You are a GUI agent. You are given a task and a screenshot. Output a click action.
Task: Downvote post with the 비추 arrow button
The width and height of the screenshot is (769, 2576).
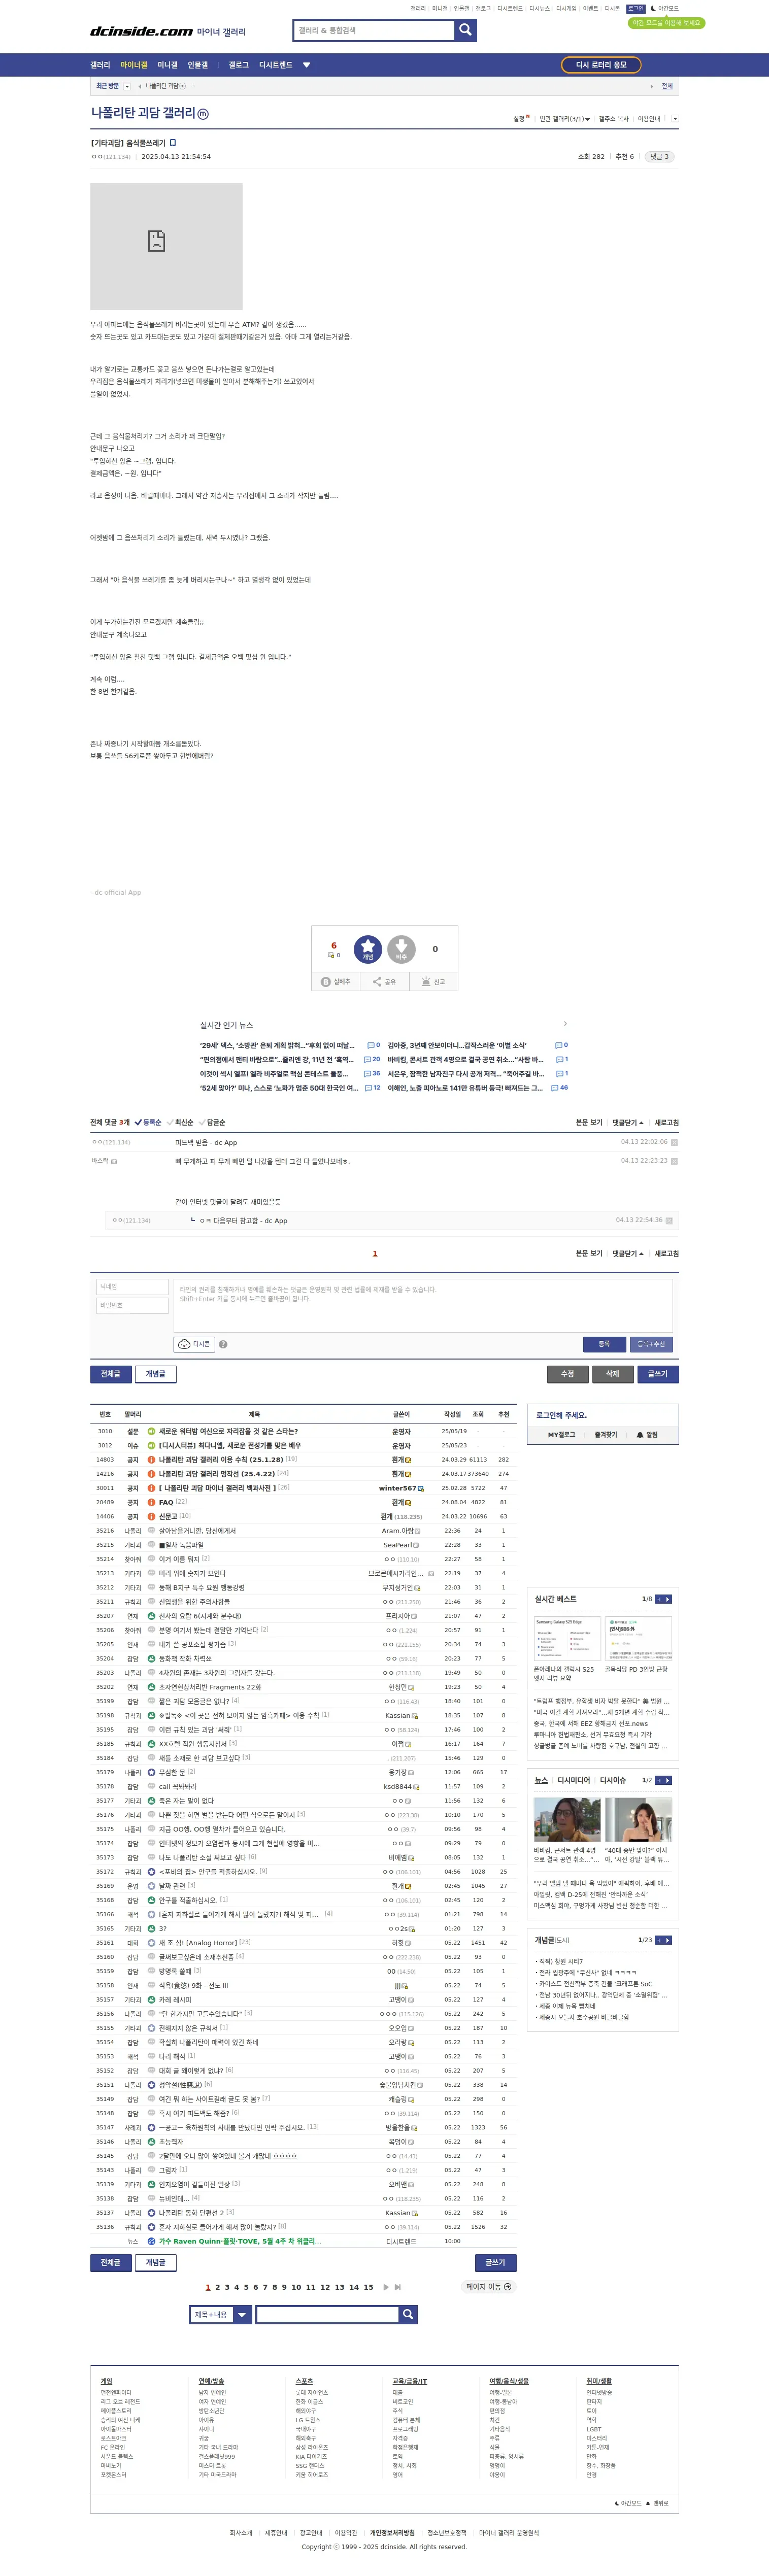coord(401,948)
